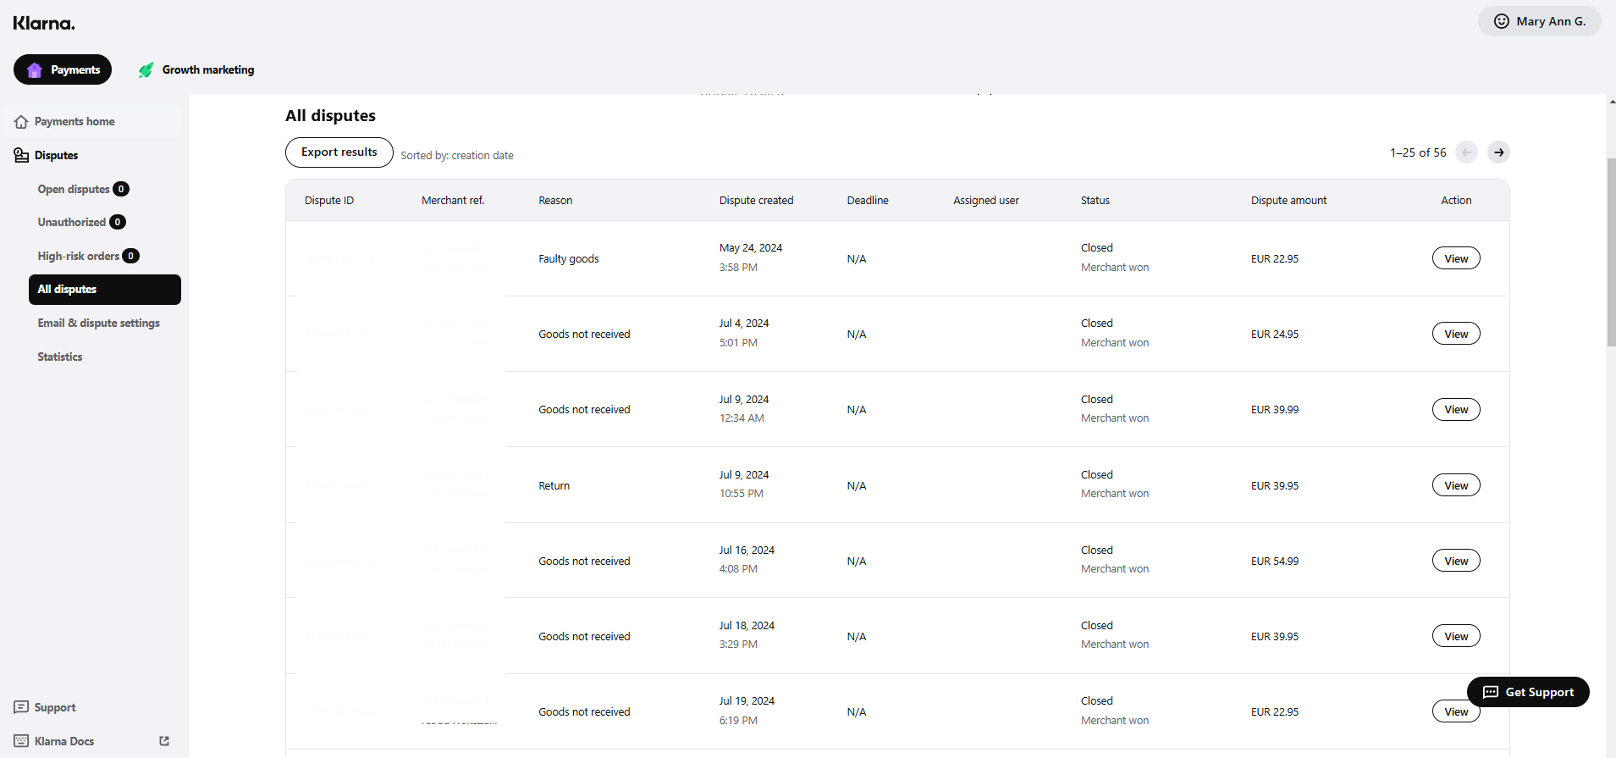Click the Export results button
The image size is (1616, 758).
(339, 152)
